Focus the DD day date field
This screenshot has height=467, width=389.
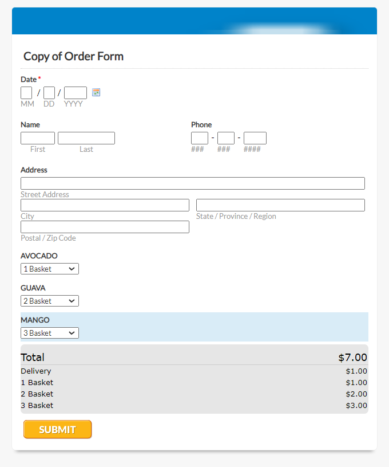49,93
